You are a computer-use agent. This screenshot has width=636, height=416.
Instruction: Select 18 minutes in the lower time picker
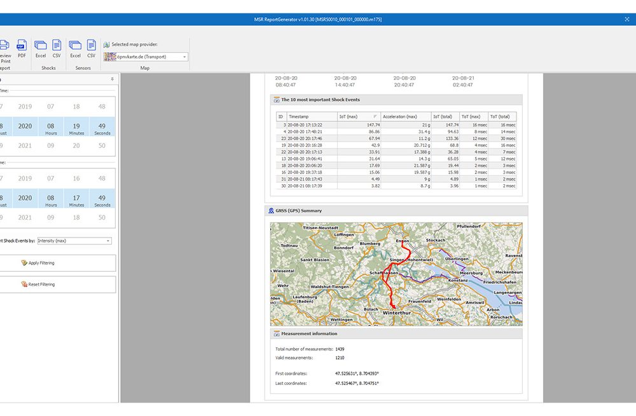pos(76,217)
